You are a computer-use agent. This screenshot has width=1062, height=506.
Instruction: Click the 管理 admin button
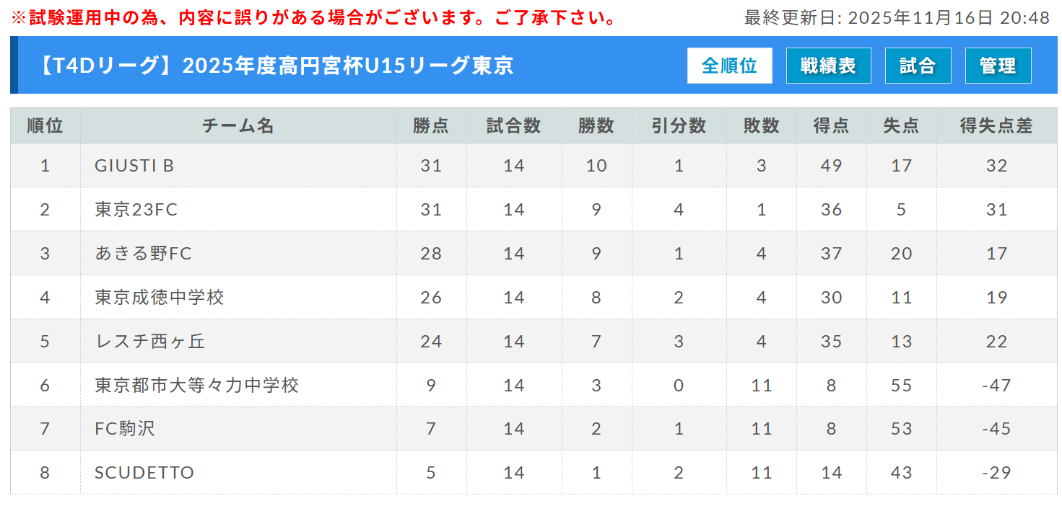(x=998, y=66)
